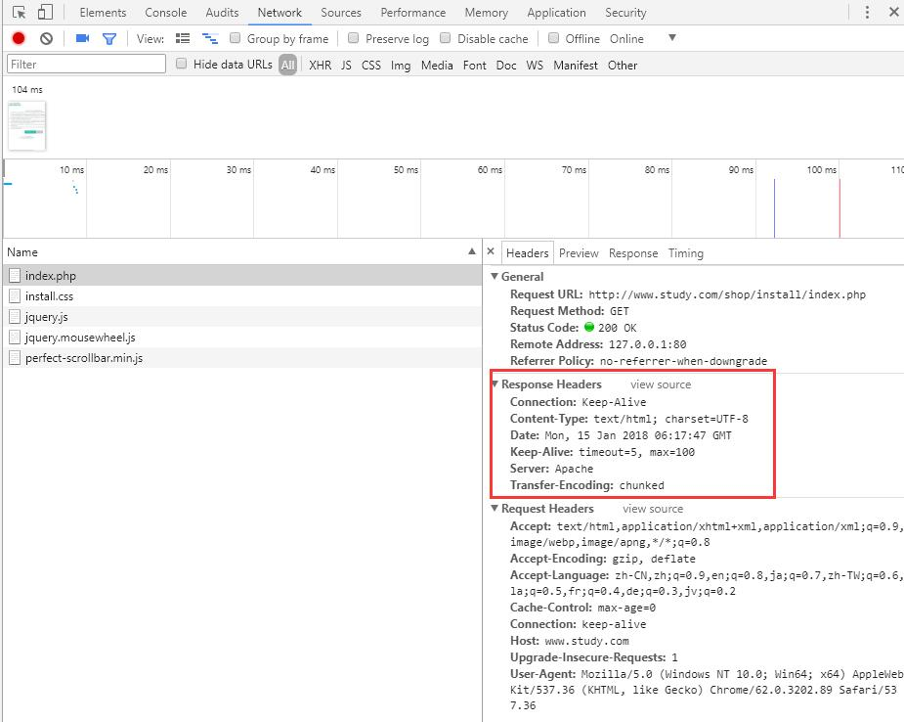Viewport: 904px width, 722px height.
Task: Filter requests by Other
Action: [623, 66]
